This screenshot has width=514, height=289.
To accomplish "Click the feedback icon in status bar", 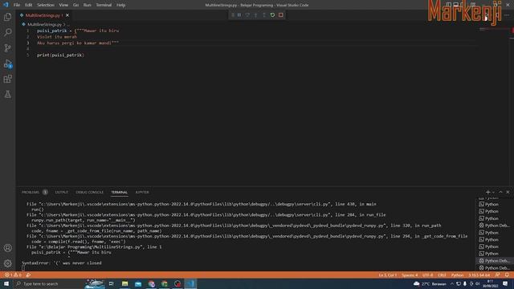I will [498, 275].
